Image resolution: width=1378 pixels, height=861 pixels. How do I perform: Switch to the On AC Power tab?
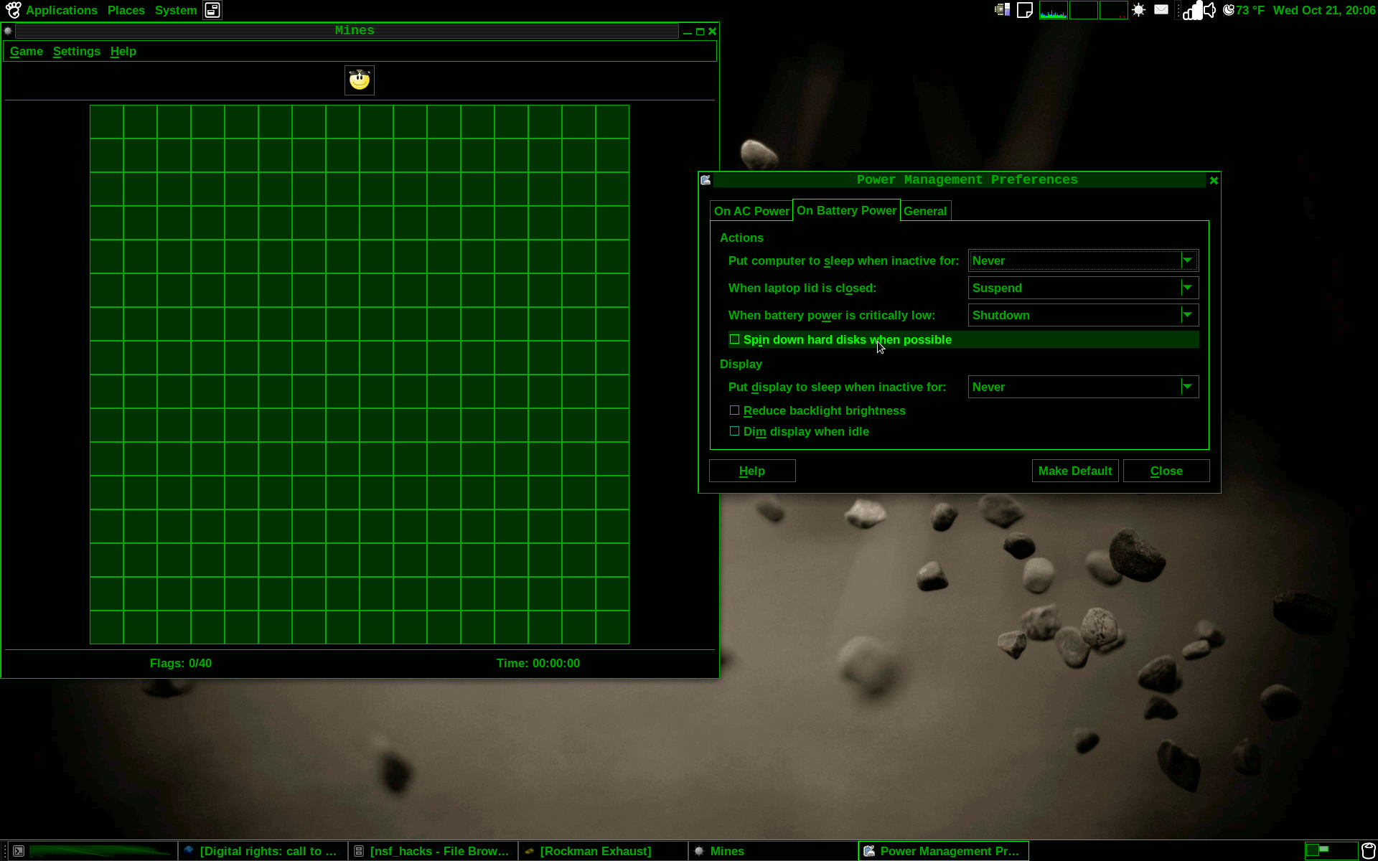751,211
